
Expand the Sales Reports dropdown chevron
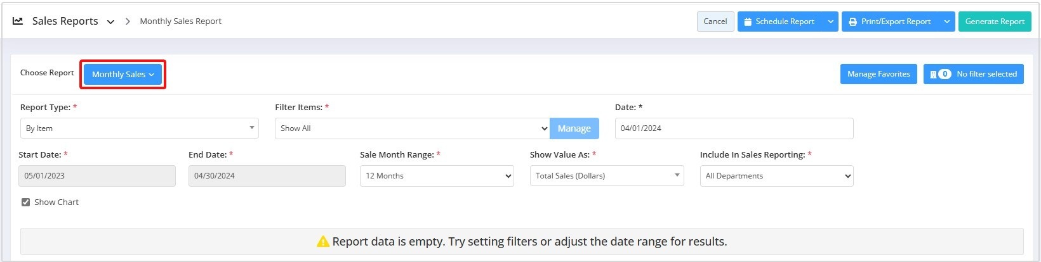tap(110, 22)
